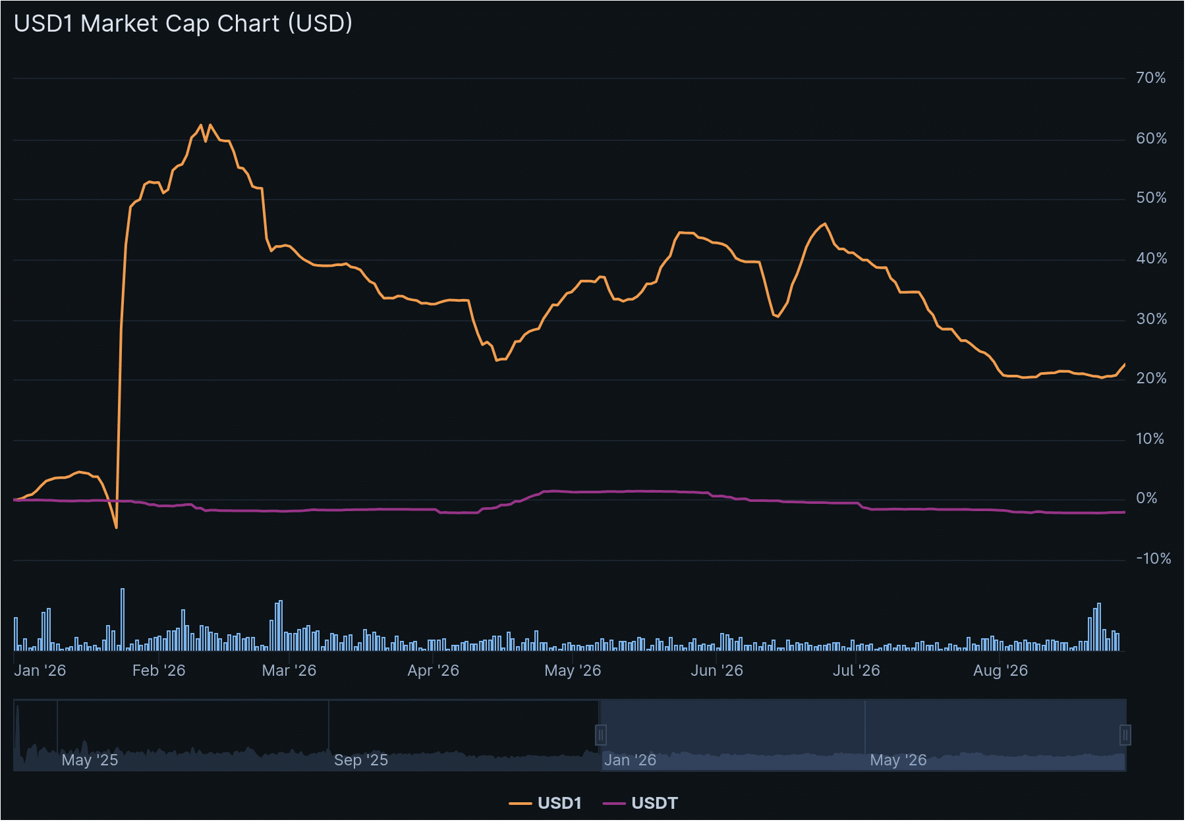1186x822 pixels.
Task: Click the 30% y-axis label
Action: 1151,319
